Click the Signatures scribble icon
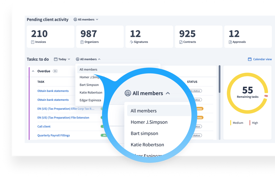Image resolution: width=275 pixels, height=177 pixels. pos(132,42)
